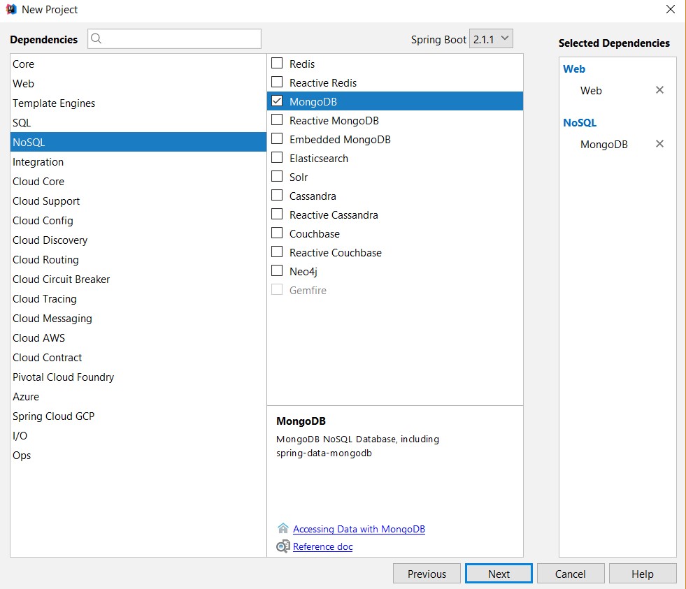Click the Previous button
The width and height of the screenshot is (686, 589).
427,573
